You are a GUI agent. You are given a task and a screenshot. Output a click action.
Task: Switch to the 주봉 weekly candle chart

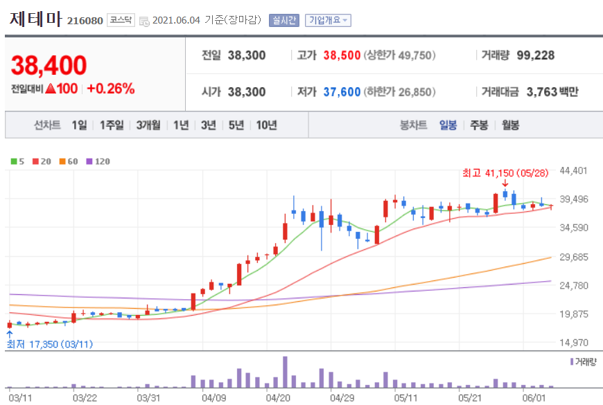pyautogui.click(x=479, y=125)
